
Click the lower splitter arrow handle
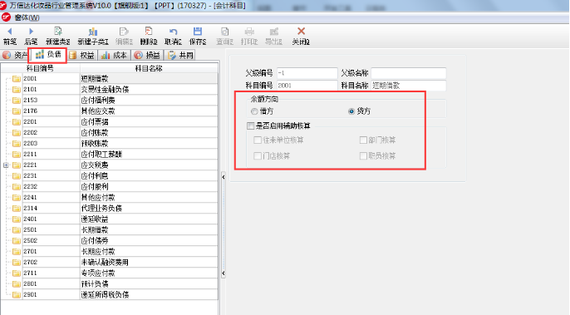224,273
